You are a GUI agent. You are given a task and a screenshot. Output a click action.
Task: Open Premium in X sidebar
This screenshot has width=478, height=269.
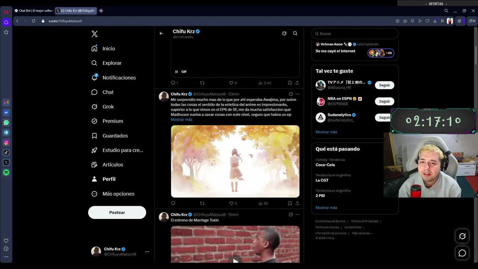[107, 121]
